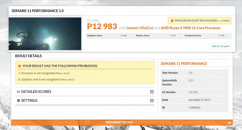Click the UI Version label
This screenshot has height=130, width=242.
pyautogui.click(x=169, y=92)
